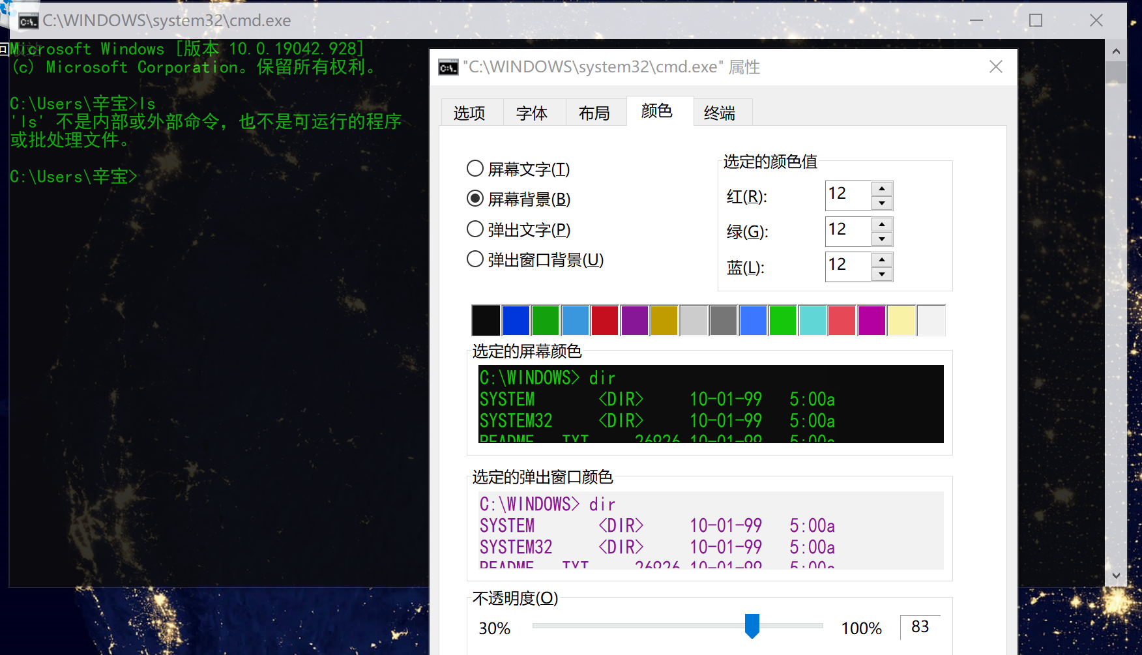Pick the bright green color swatch
The image size is (1142, 655).
click(783, 320)
